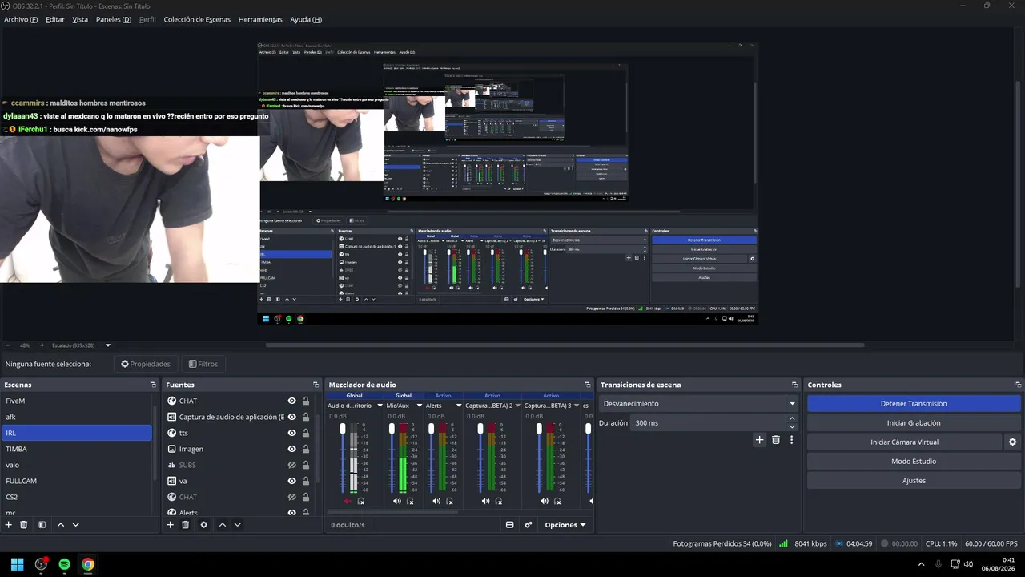This screenshot has height=577, width=1025.
Task: Expand Alerts channel menu arrow
Action: coord(459,406)
